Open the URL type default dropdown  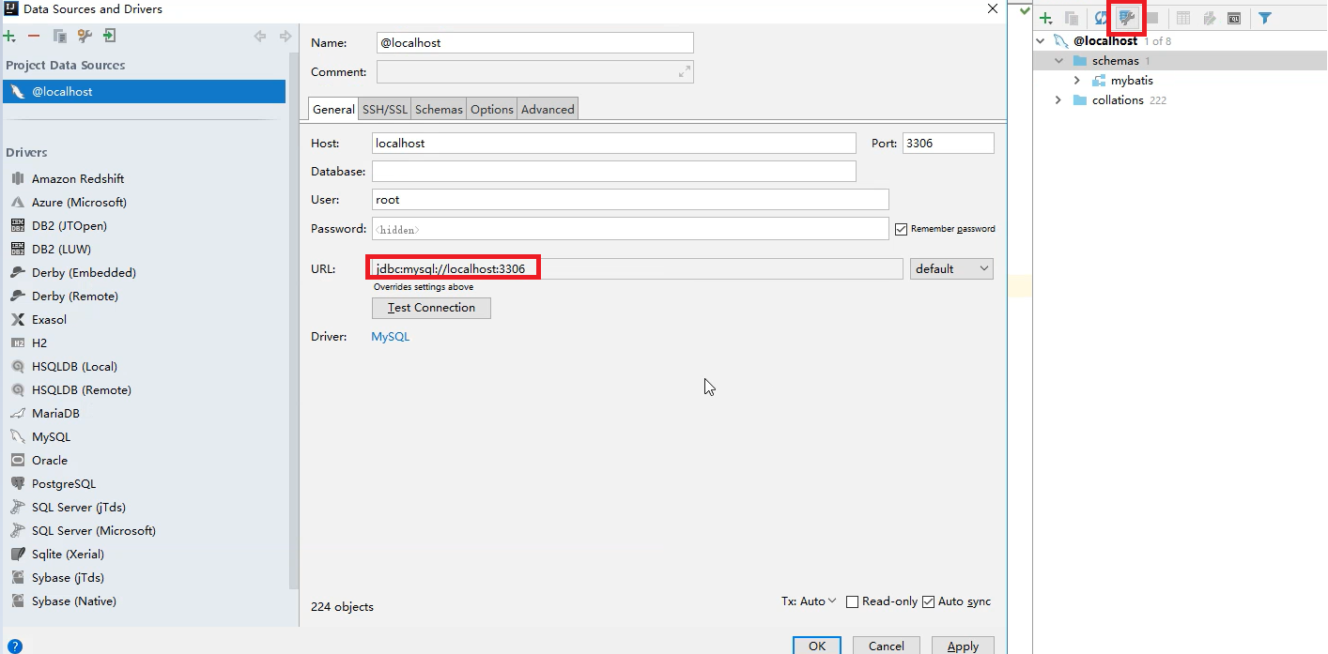951,268
